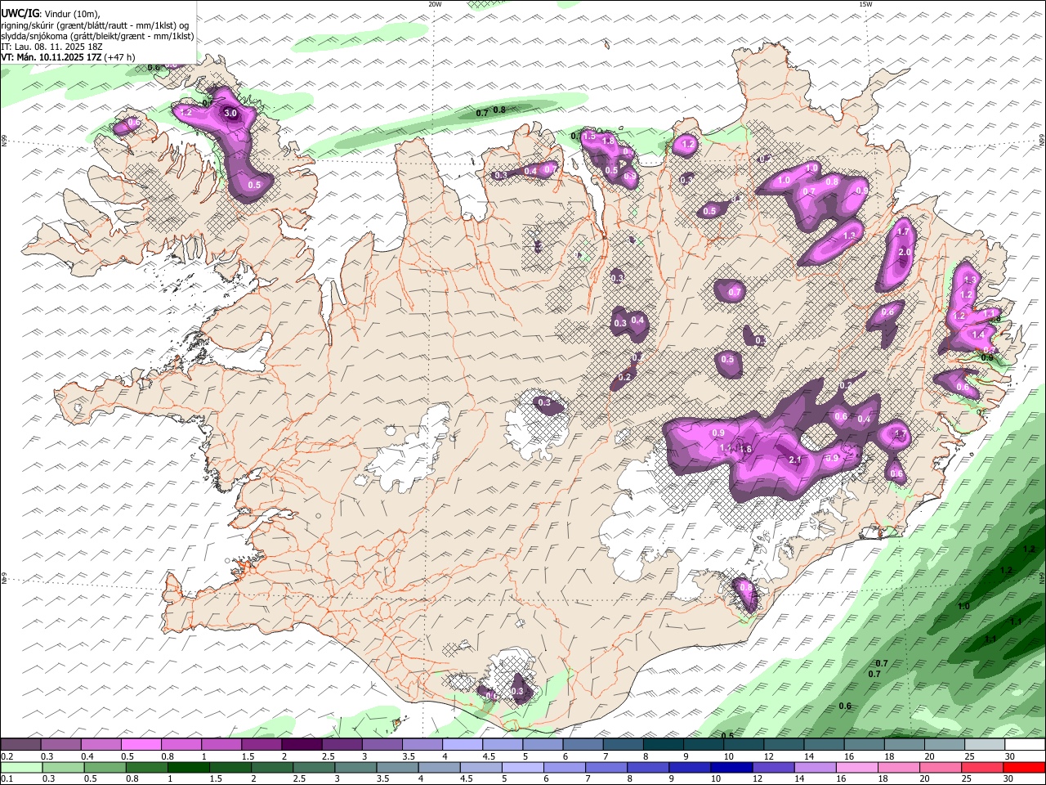
Task: Click the initial time 'IT: Lau. 08. 11. 2025 18Z'
Action: [x=51, y=47]
